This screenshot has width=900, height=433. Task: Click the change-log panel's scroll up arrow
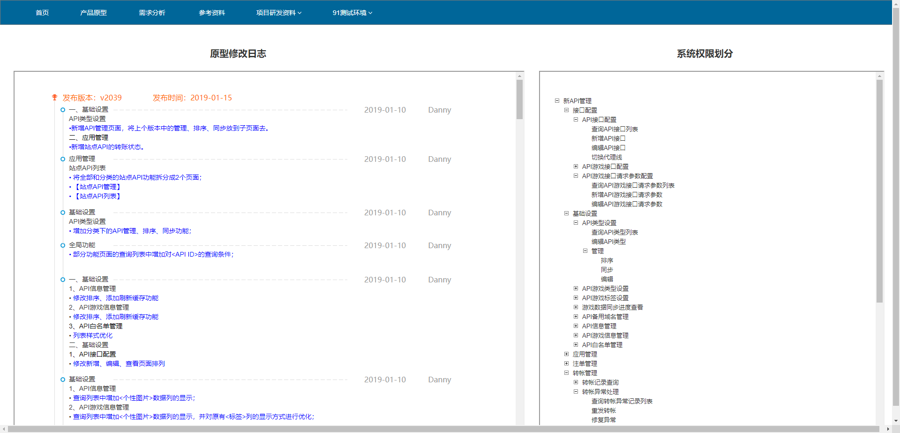pyautogui.click(x=519, y=76)
